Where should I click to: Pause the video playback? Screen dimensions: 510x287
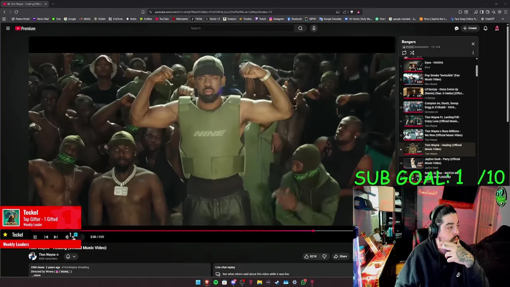[x=35, y=237]
